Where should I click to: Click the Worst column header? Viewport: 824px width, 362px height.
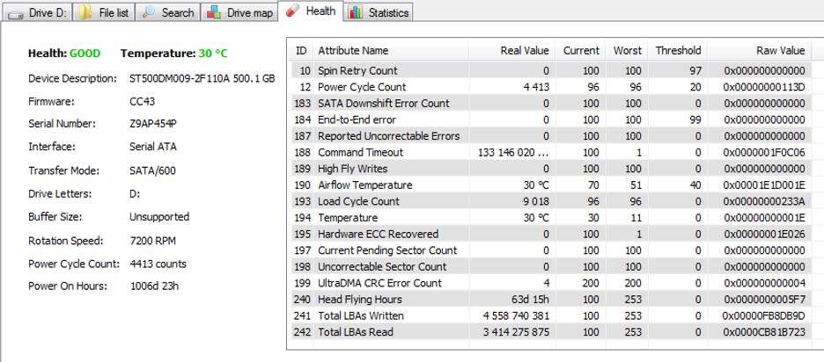pyautogui.click(x=627, y=50)
